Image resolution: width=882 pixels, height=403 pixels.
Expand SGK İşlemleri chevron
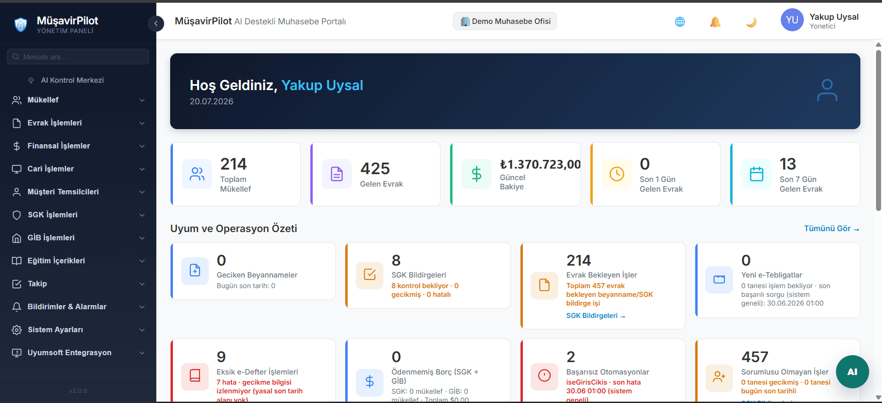[142, 215]
